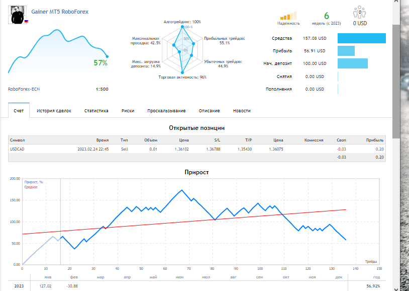Click the Макс. загрузка депозита 14.9% label
The image size is (409, 291).
(x=146, y=64)
